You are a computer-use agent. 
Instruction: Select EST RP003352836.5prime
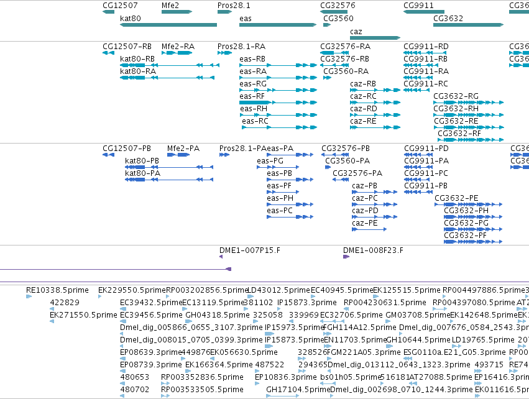point(202,377)
